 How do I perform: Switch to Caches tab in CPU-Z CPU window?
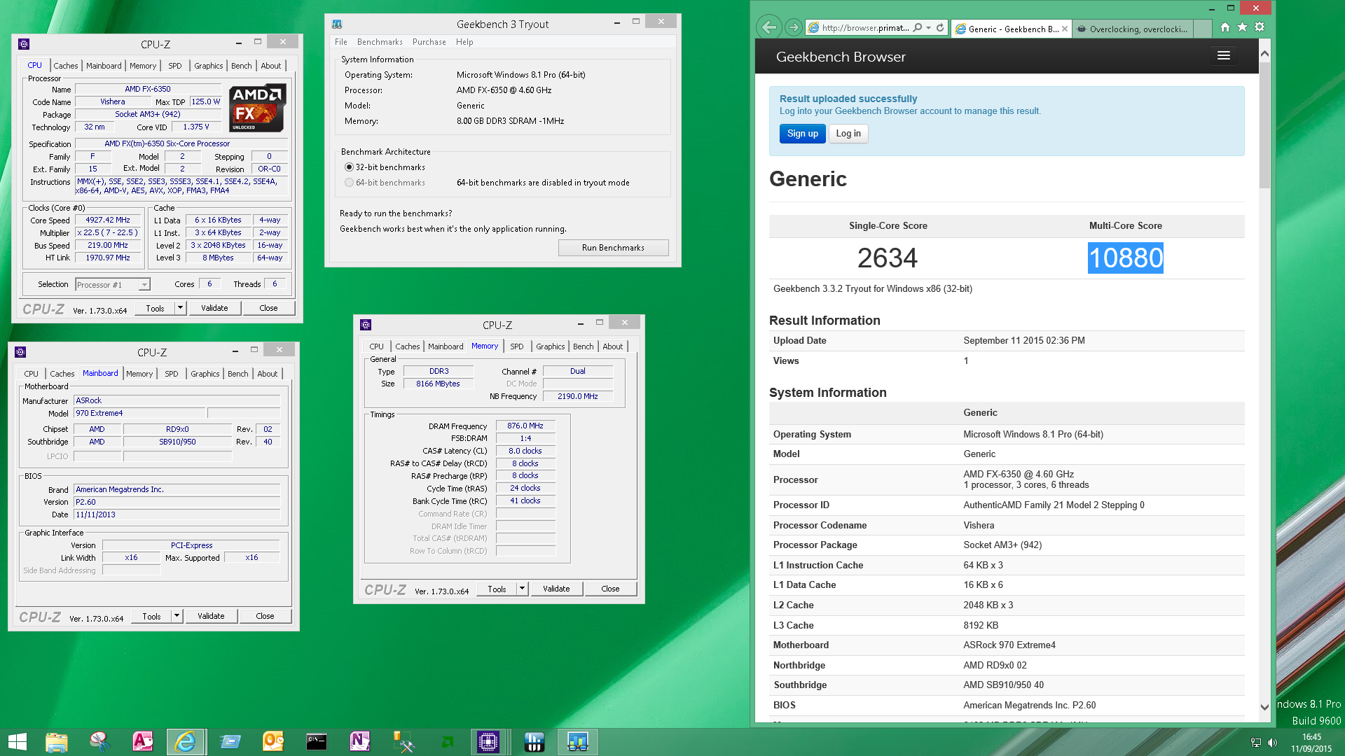click(x=66, y=66)
